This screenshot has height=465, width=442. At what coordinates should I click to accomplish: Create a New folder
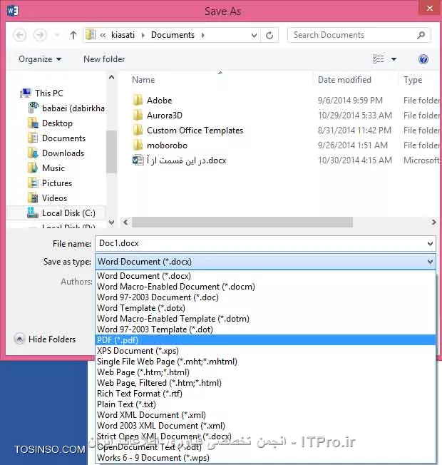coord(104,59)
